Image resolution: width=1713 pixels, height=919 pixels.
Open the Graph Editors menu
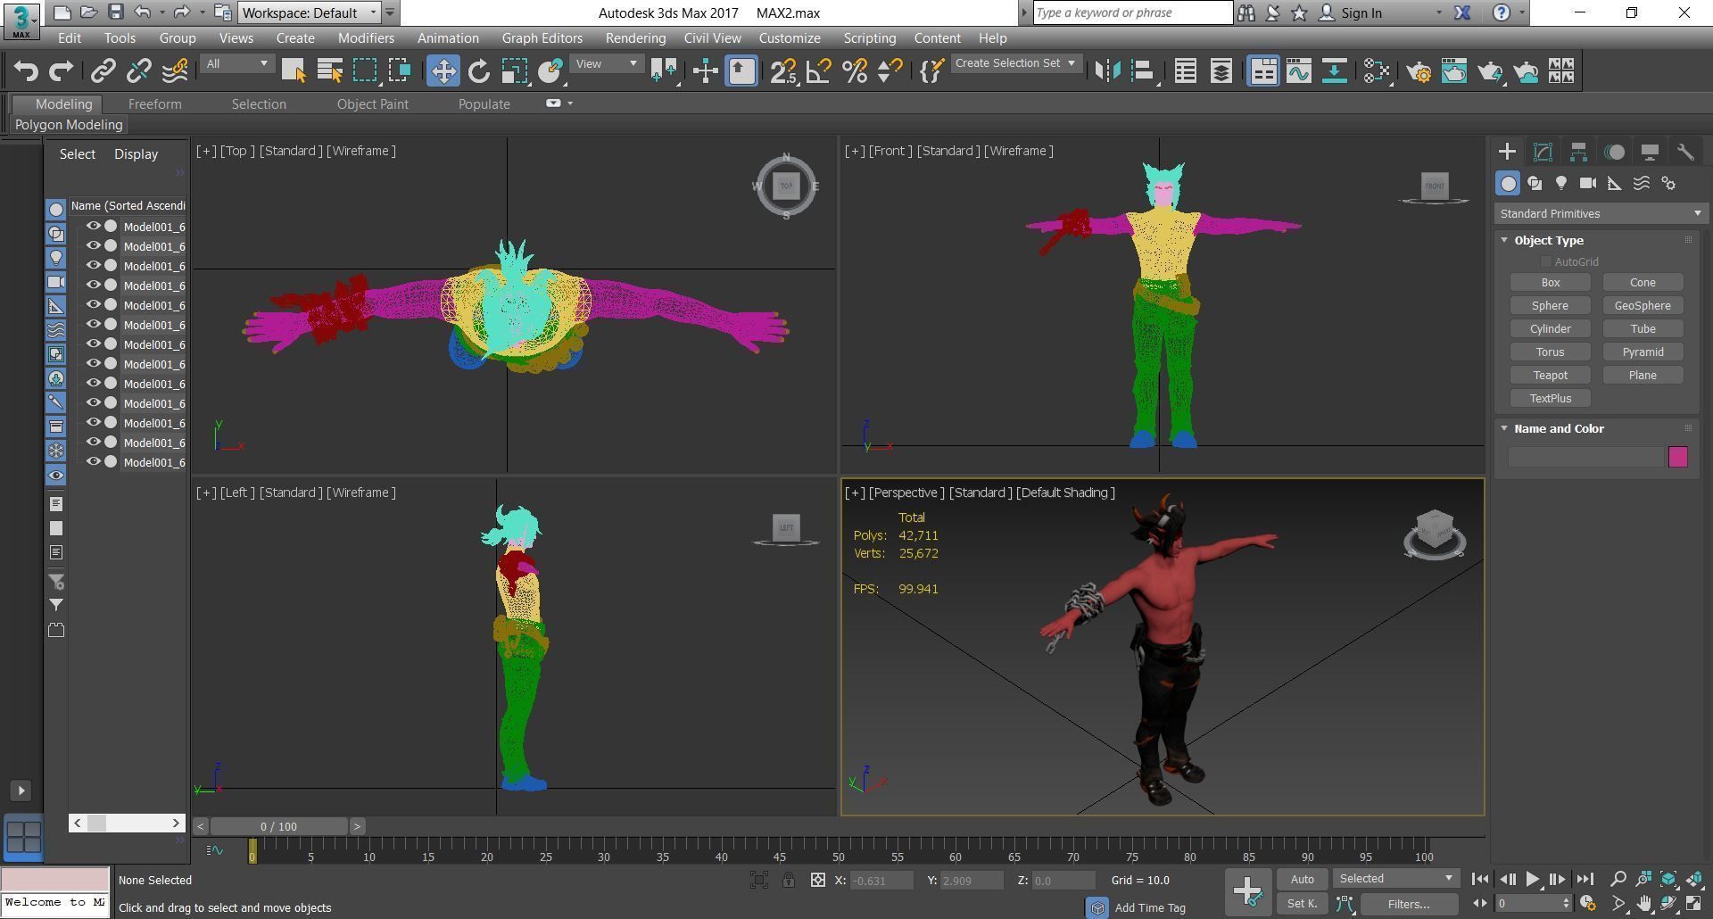pos(542,38)
